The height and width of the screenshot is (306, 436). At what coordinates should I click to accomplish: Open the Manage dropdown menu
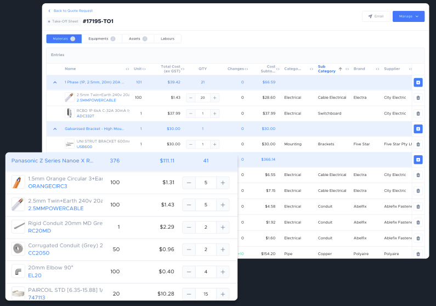408,16
